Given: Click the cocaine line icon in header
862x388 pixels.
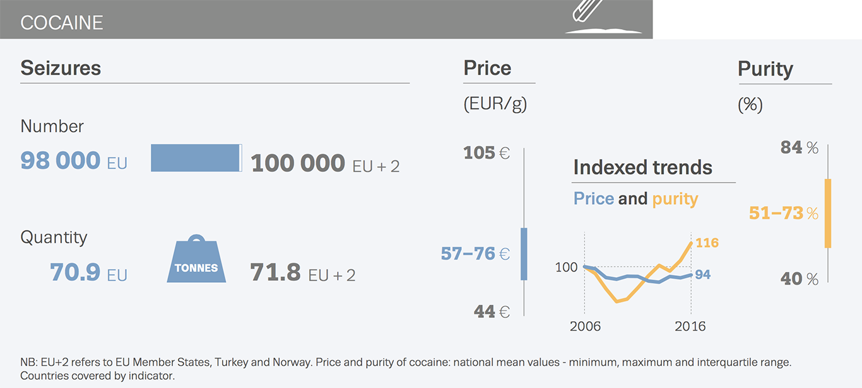Looking at the screenshot, I should tap(603, 18).
